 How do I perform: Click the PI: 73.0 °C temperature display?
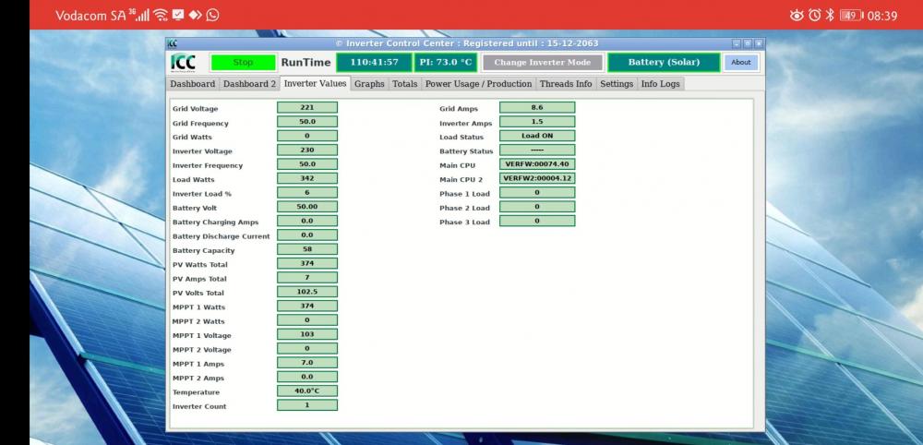coord(446,63)
